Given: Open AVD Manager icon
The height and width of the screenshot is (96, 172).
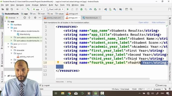Looking at the screenshot, I should pos(110,9).
